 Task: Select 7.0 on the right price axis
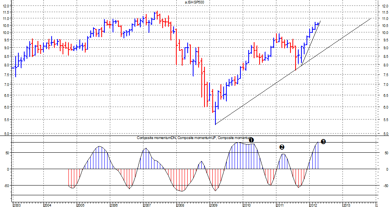pyautogui.click(x=386, y=84)
